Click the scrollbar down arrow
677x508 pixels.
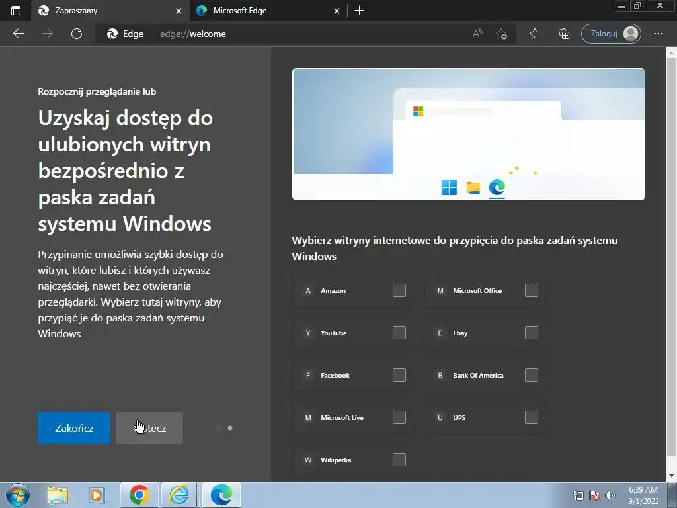pos(671,476)
